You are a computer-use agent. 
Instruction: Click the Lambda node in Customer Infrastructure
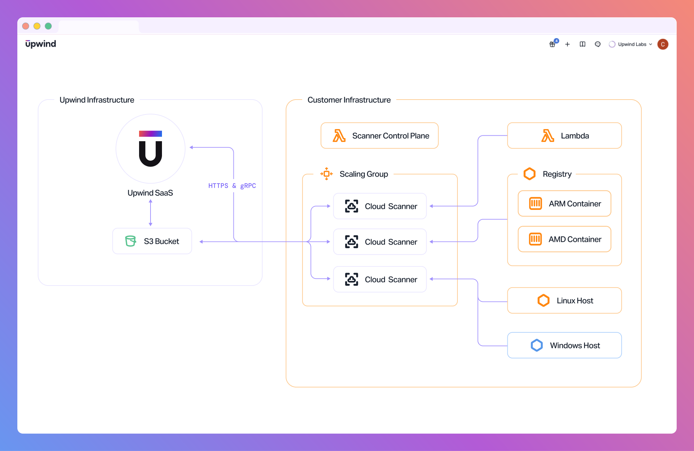click(x=564, y=136)
